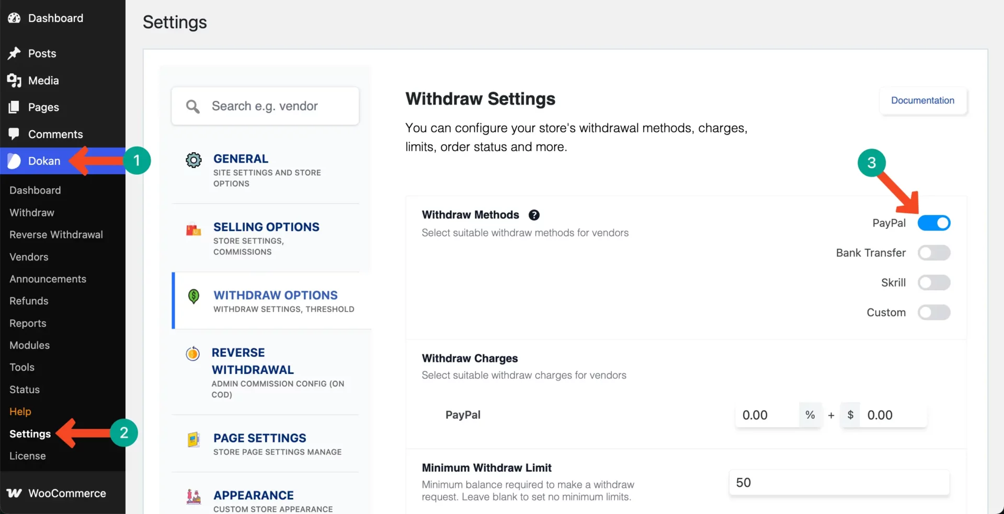Click the Reverse Withdrawal coin icon
The width and height of the screenshot is (1004, 514).
(192, 354)
